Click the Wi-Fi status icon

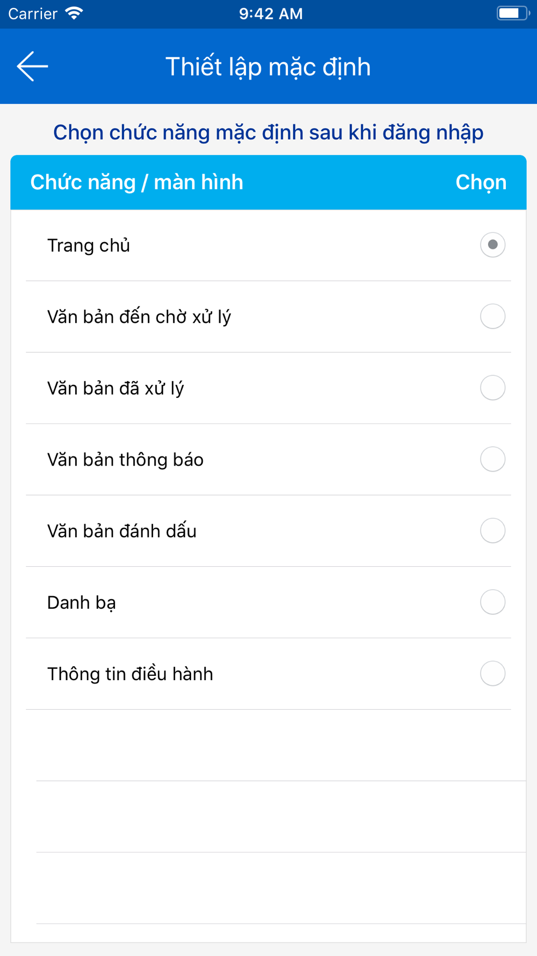point(74,13)
